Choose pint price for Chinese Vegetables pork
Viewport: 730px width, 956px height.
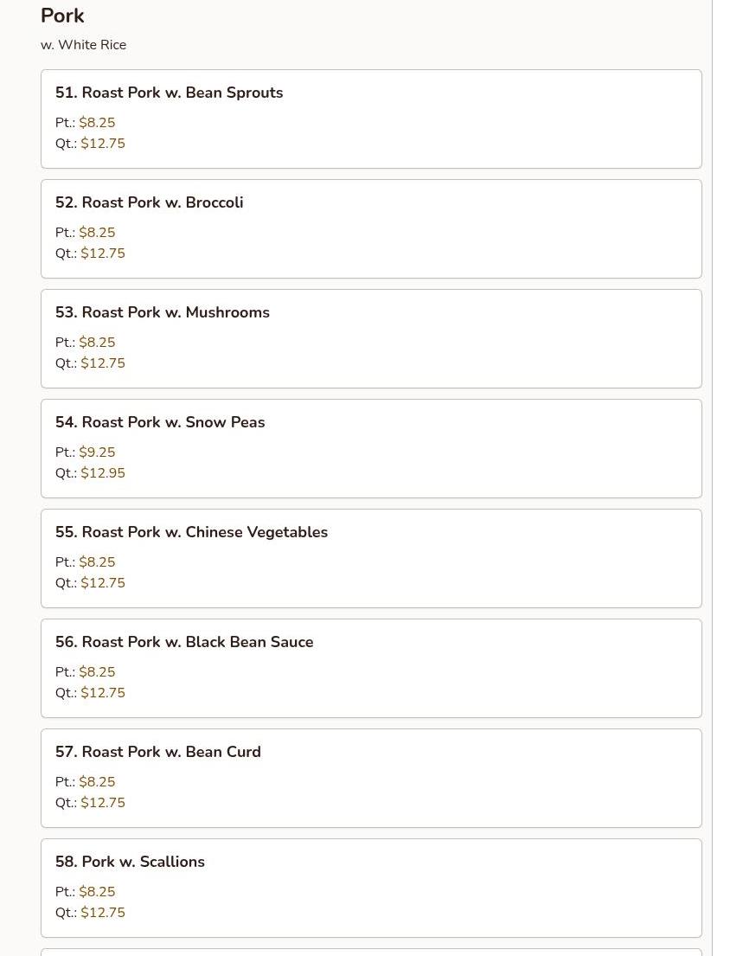pos(97,562)
